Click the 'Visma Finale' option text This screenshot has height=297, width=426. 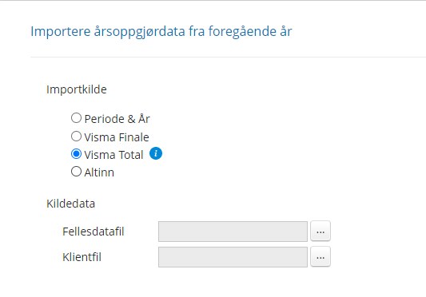117,137
